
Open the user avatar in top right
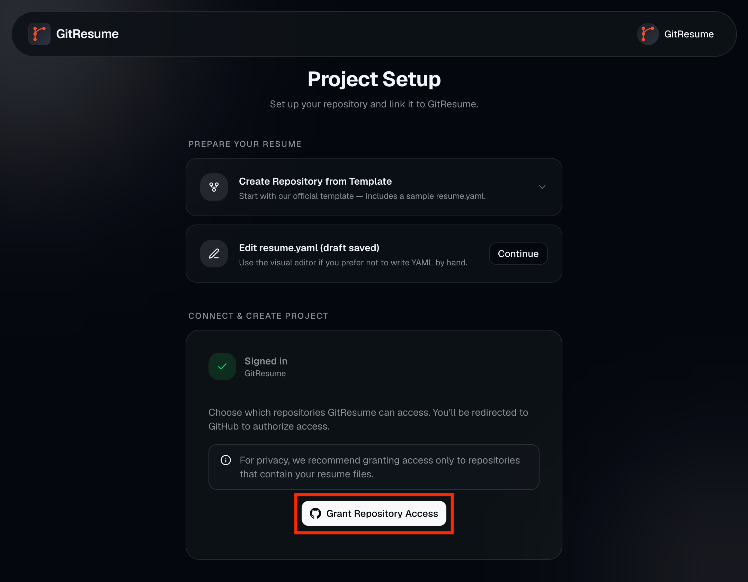[x=648, y=34]
